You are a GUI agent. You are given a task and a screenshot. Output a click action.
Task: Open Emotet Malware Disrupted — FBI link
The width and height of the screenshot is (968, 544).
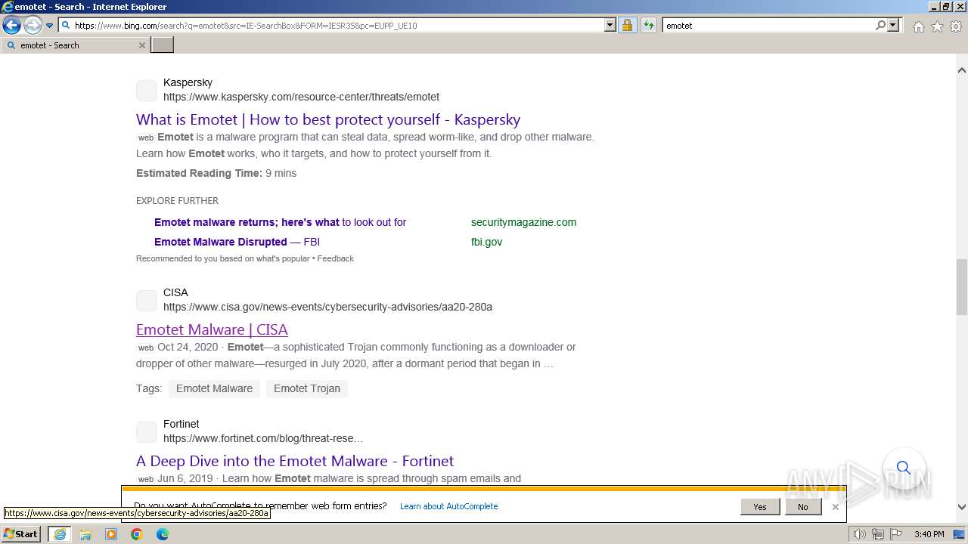tap(237, 242)
